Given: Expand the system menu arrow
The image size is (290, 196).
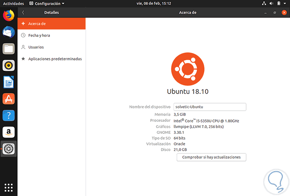Looking at the screenshot, I should pos(285,3).
